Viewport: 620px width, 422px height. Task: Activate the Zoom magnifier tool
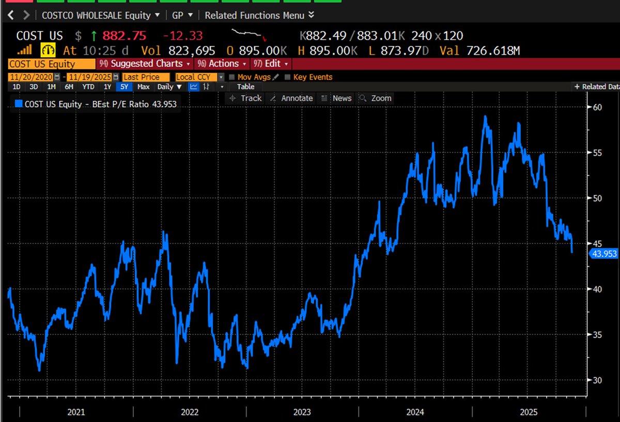click(375, 98)
